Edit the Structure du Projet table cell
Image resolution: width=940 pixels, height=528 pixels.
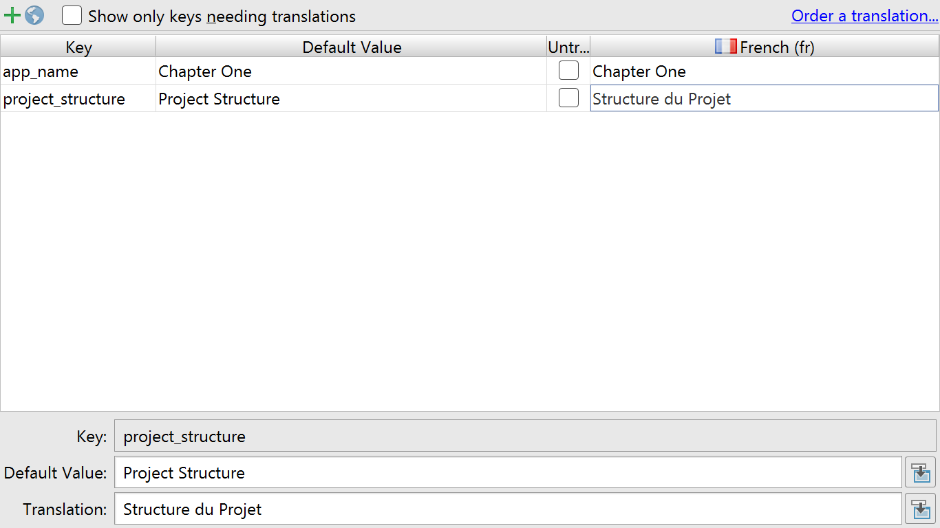pos(765,98)
